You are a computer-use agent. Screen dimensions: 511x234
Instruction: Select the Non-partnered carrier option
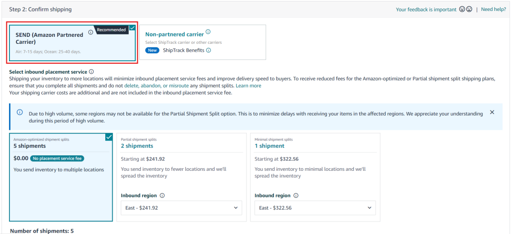[x=202, y=42]
